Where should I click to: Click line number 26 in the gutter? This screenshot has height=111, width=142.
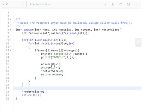click(7, 99)
